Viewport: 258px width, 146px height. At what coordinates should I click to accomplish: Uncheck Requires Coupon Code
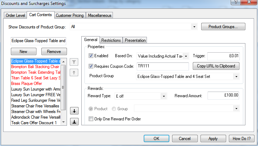tap(91, 66)
